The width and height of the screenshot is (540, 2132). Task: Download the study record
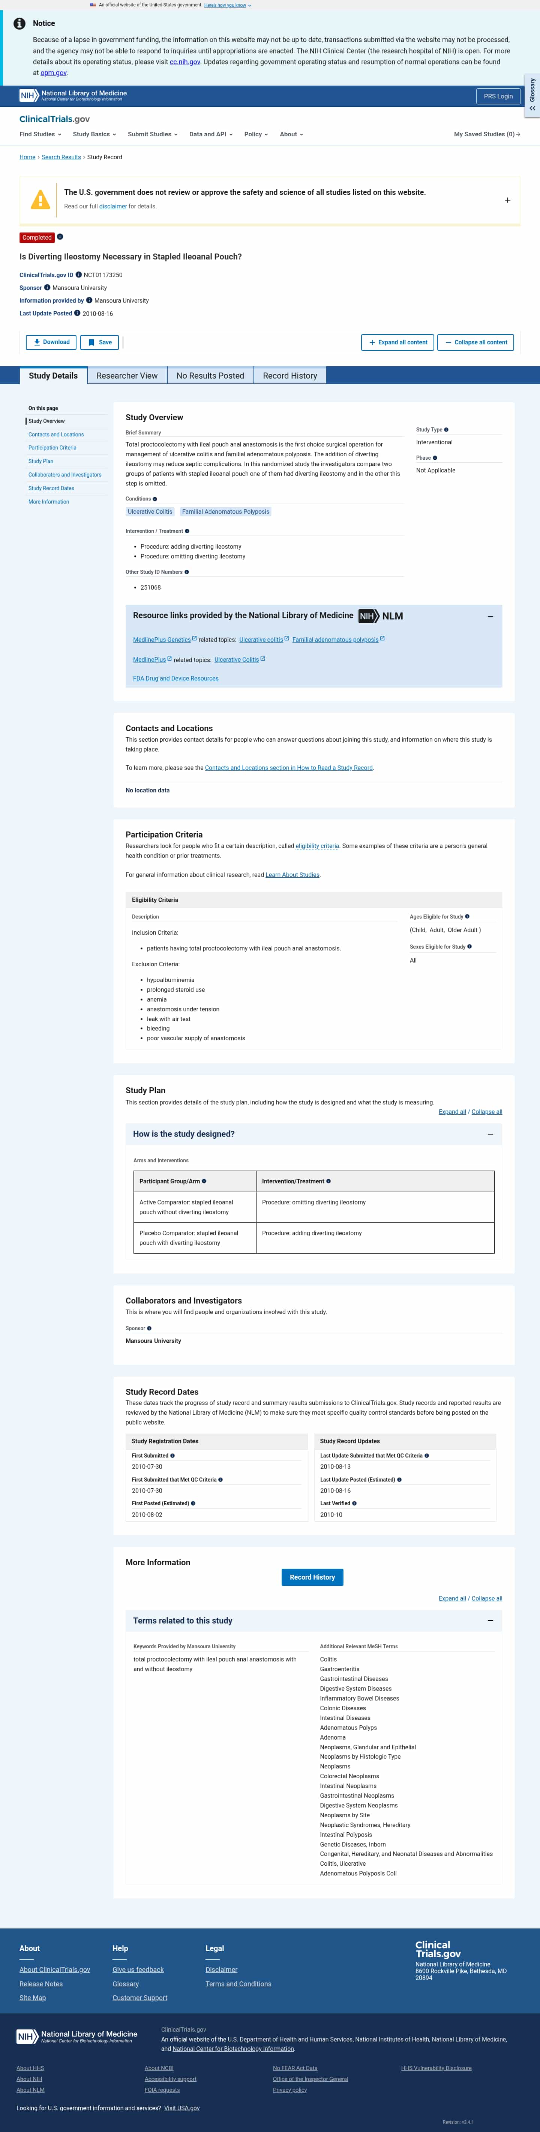[51, 342]
